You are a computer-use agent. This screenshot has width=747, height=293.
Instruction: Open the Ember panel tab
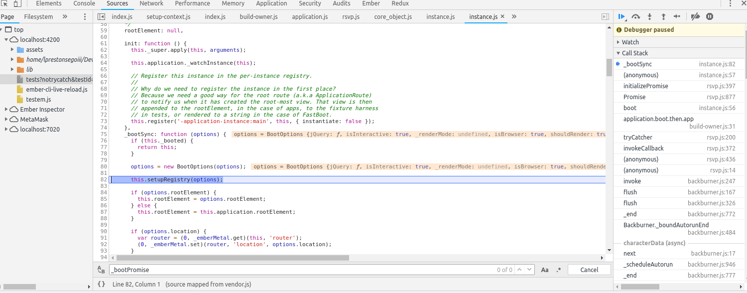pos(371,3)
